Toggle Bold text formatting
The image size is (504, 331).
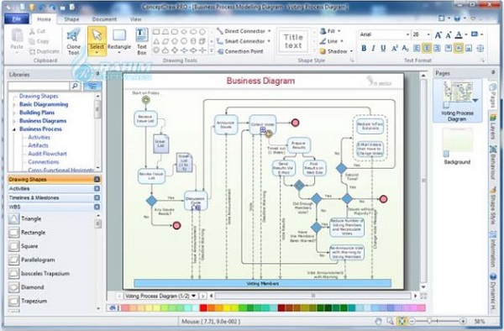(x=364, y=48)
